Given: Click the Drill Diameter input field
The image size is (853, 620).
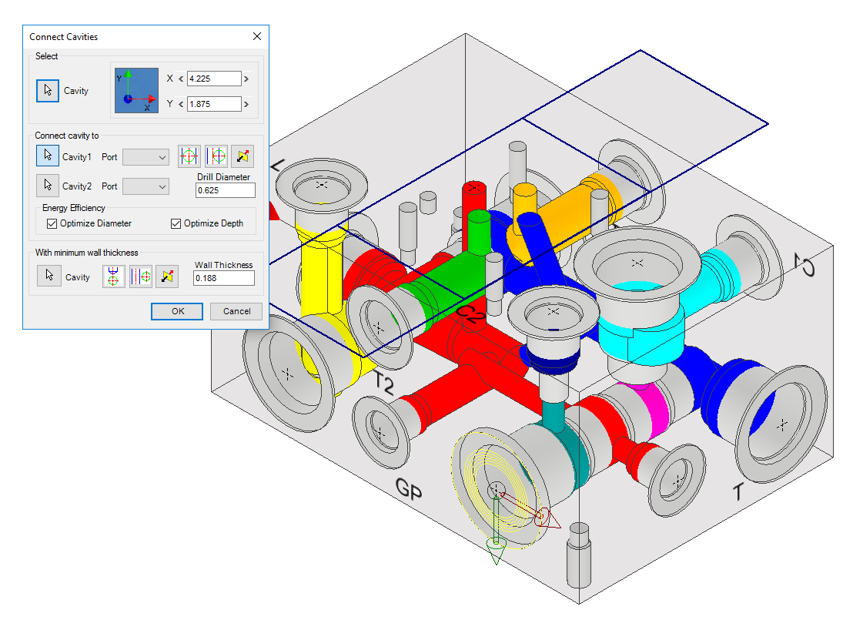Looking at the screenshot, I should (x=226, y=190).
